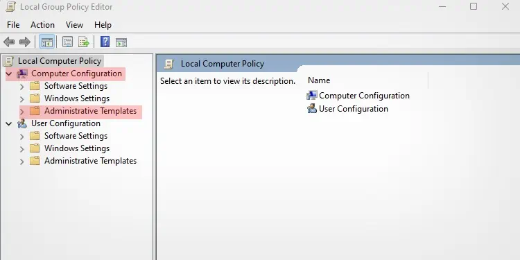The height and width of the screenshot is (260, 520).
Task: Expand Windows Settings under User Configuration
Action: 22,149
